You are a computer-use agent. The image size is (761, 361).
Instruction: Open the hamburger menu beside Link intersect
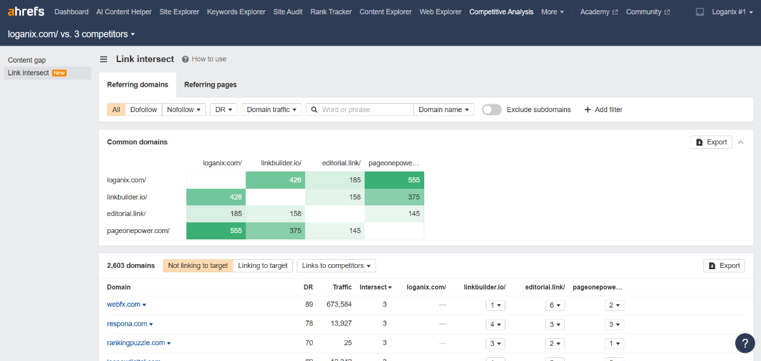(x=103, y=59)
